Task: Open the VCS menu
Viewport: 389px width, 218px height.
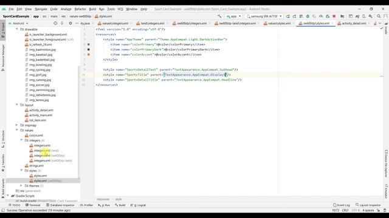Action: point(120,9)
